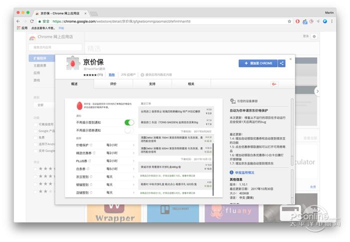
Task: Click the 查看全部 link behind the dialog
Action: pyautogui.click(x=310, y=138)
